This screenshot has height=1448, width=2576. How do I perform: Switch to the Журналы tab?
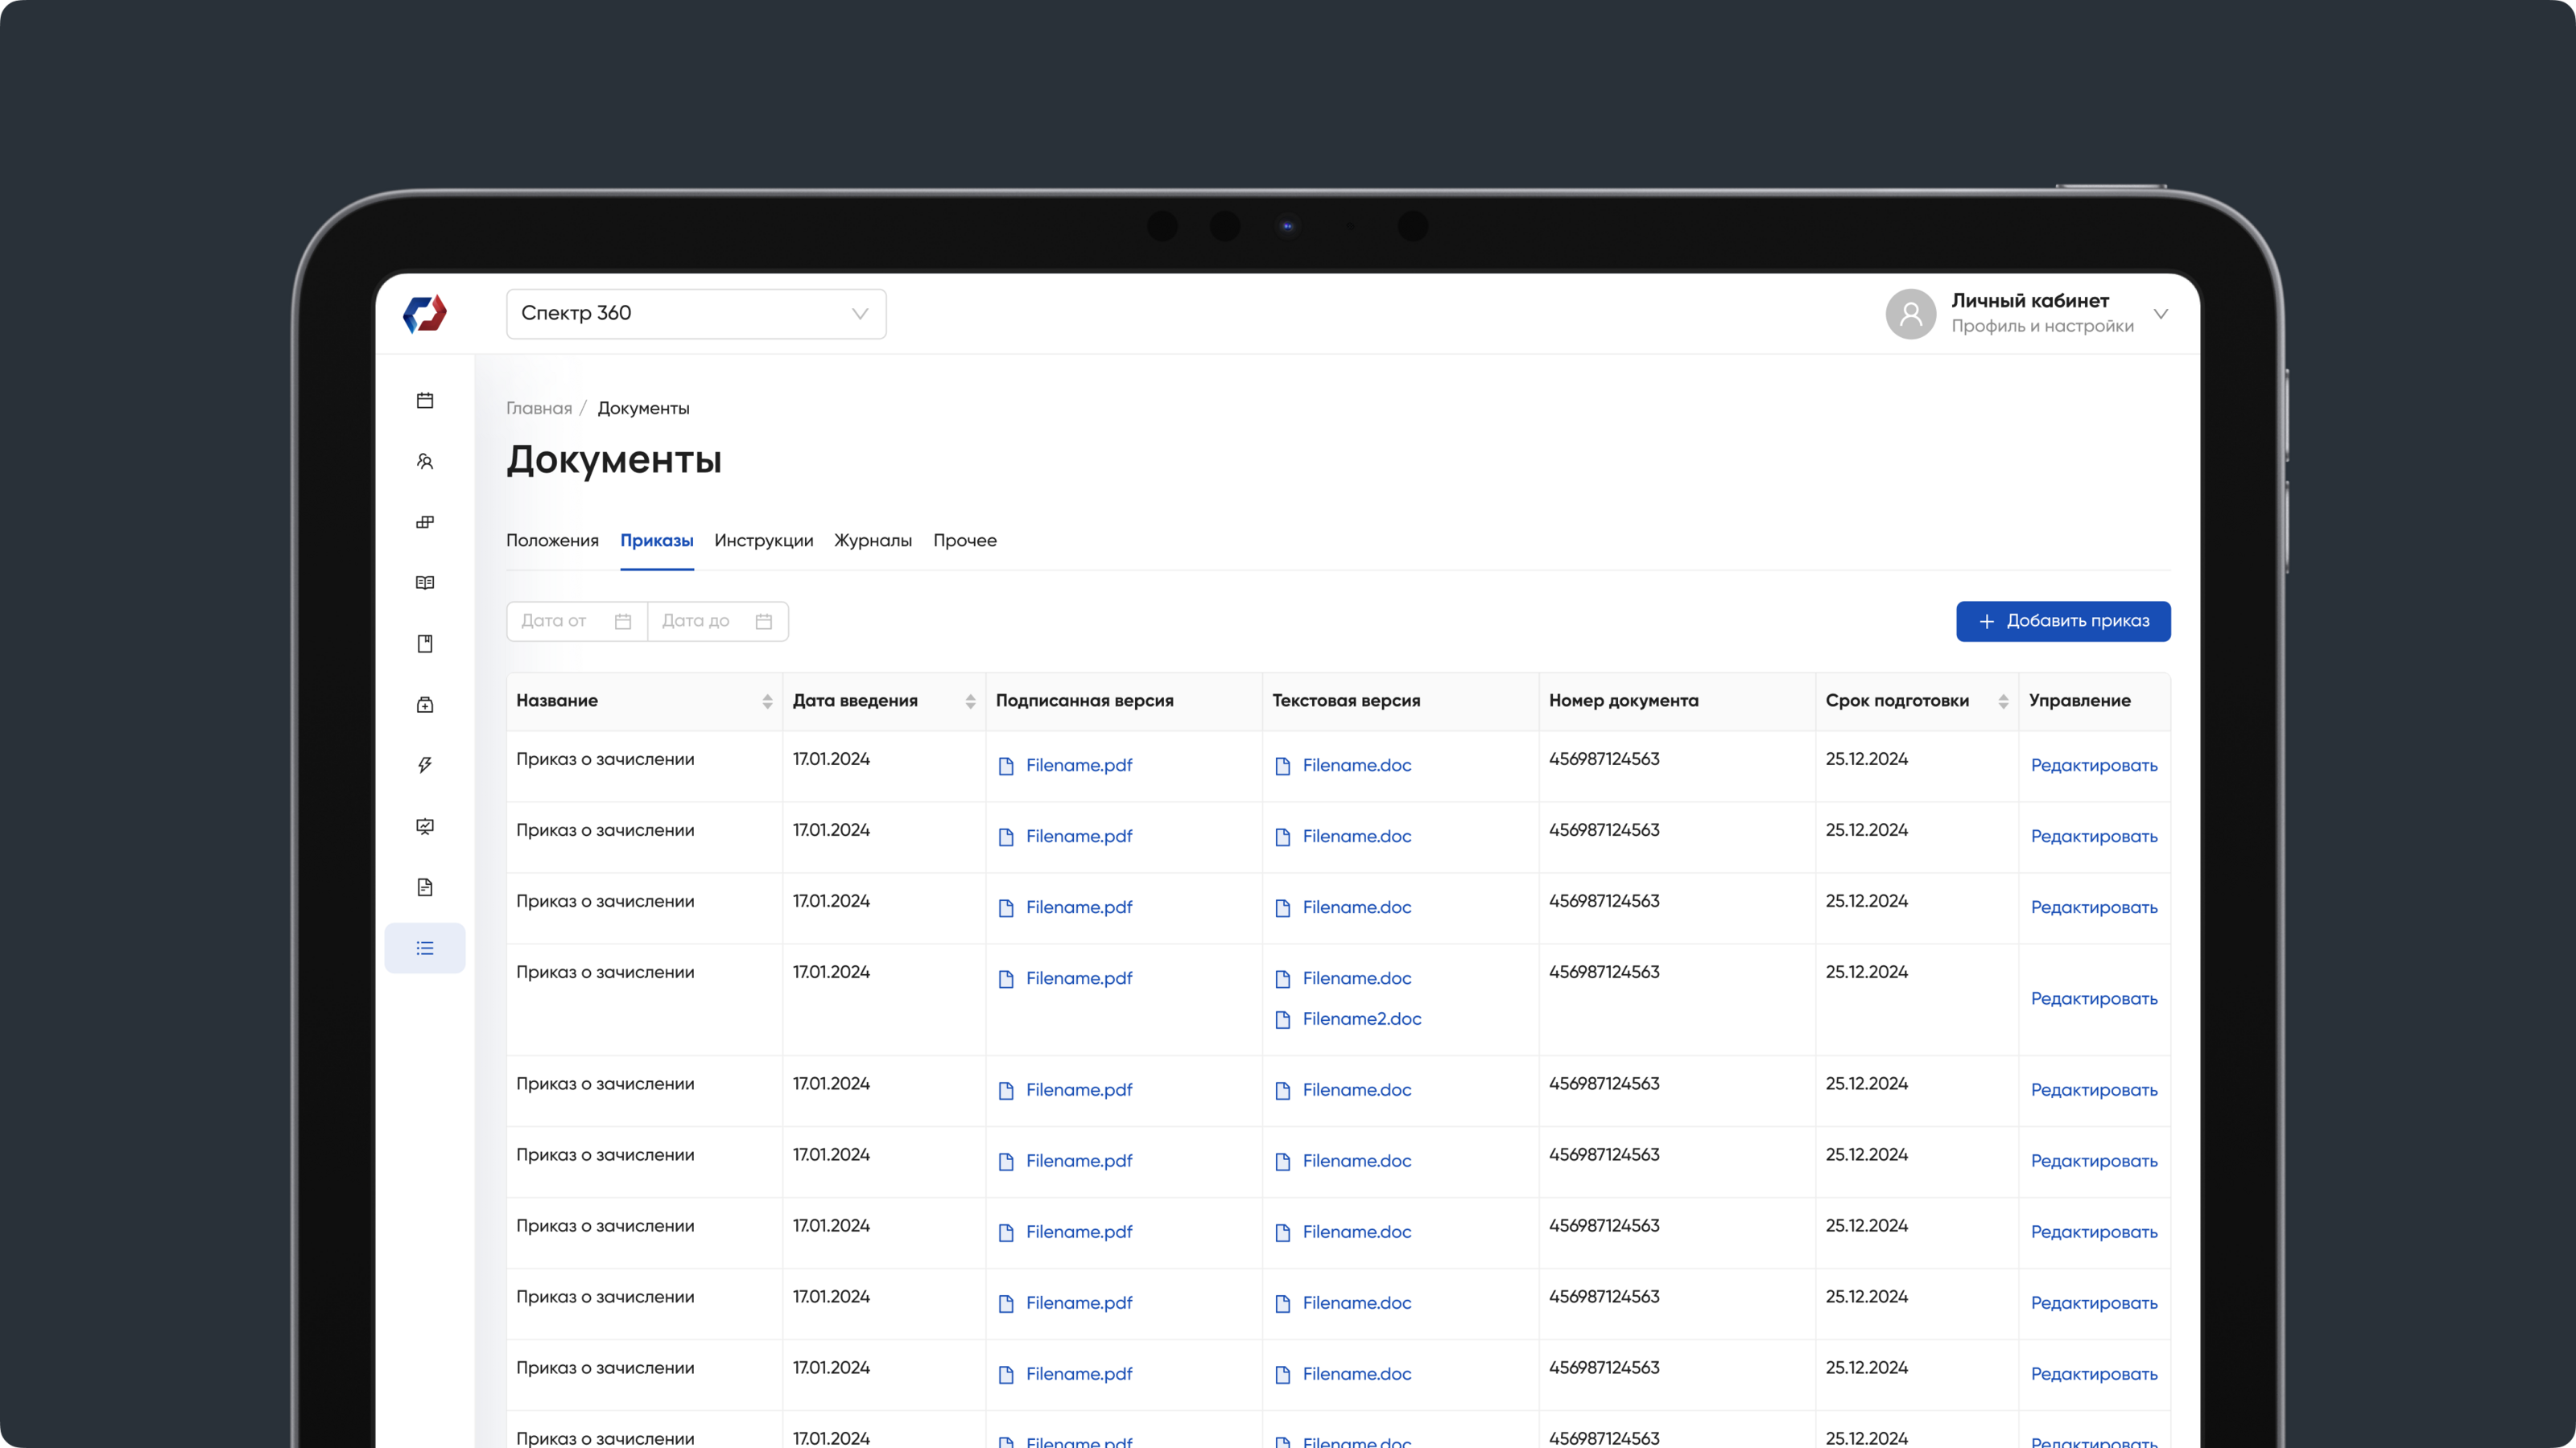pyautogui.click(x=872, y=541)
